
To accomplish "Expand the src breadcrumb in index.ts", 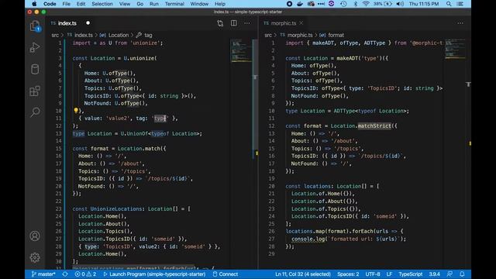I will 55,35.
